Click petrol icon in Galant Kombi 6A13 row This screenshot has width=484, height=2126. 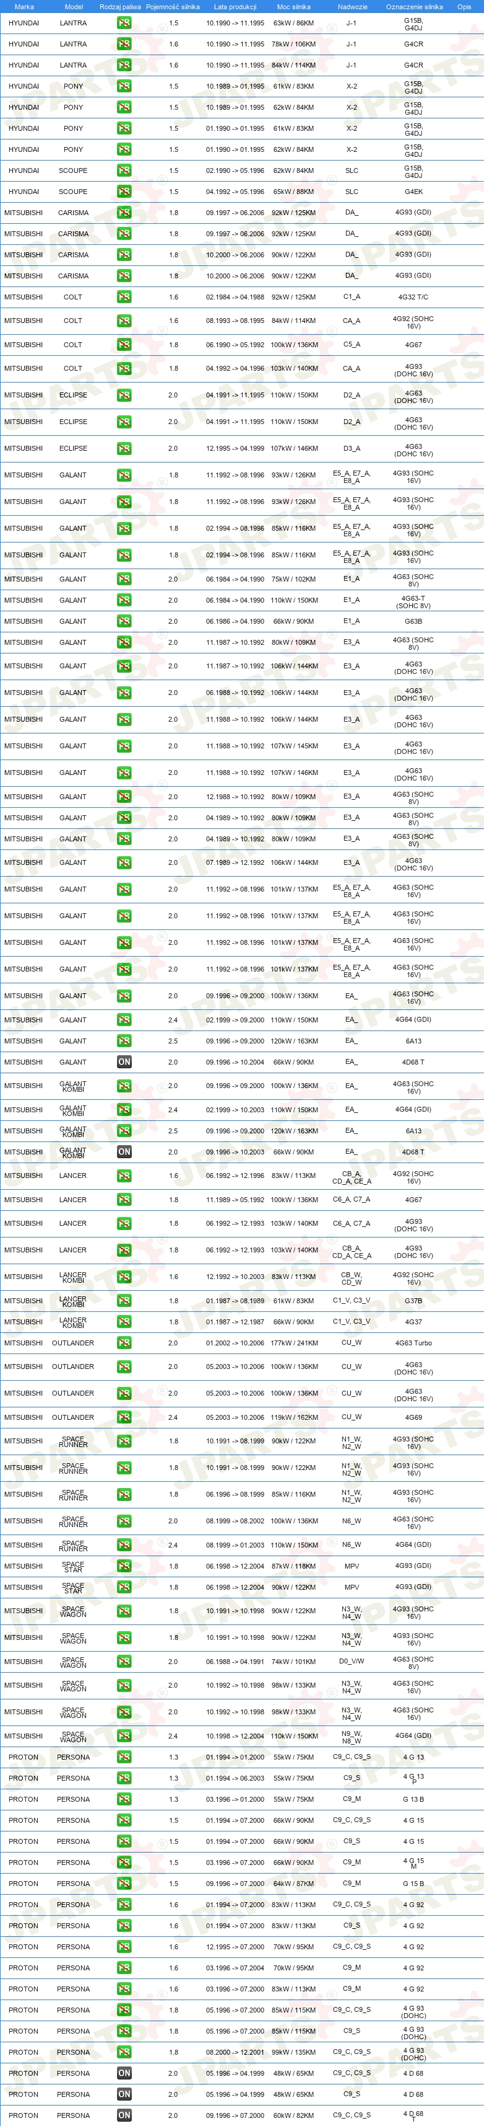click(x=124, y=1132)
